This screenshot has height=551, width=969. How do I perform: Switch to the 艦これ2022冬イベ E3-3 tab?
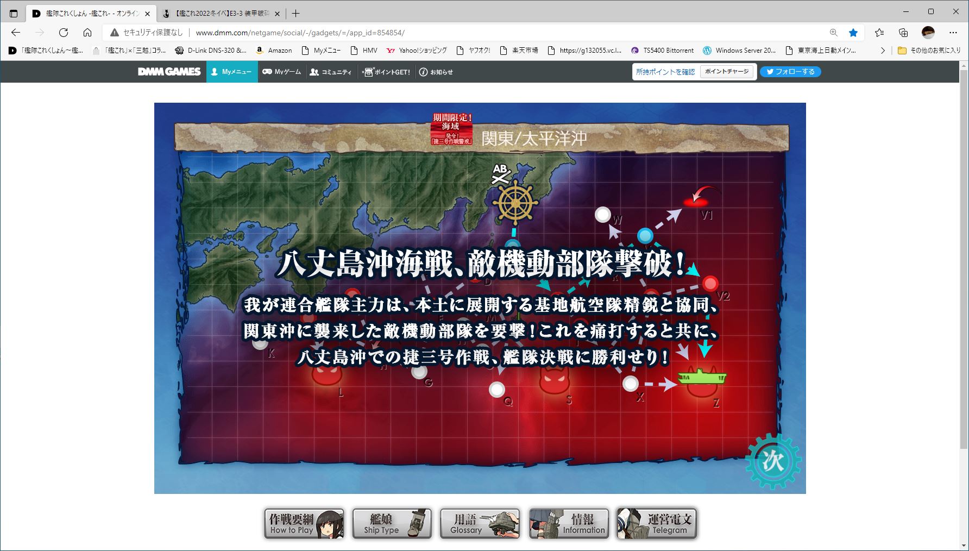tap(222, 14)
